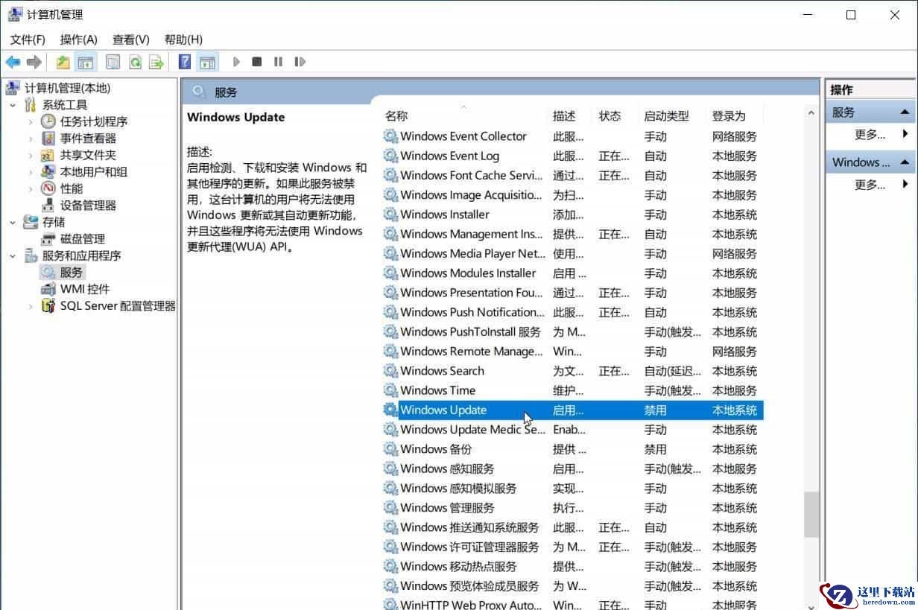Open the 文件(F) menu
The image size is (918, 610).
[x=28, y=39]
